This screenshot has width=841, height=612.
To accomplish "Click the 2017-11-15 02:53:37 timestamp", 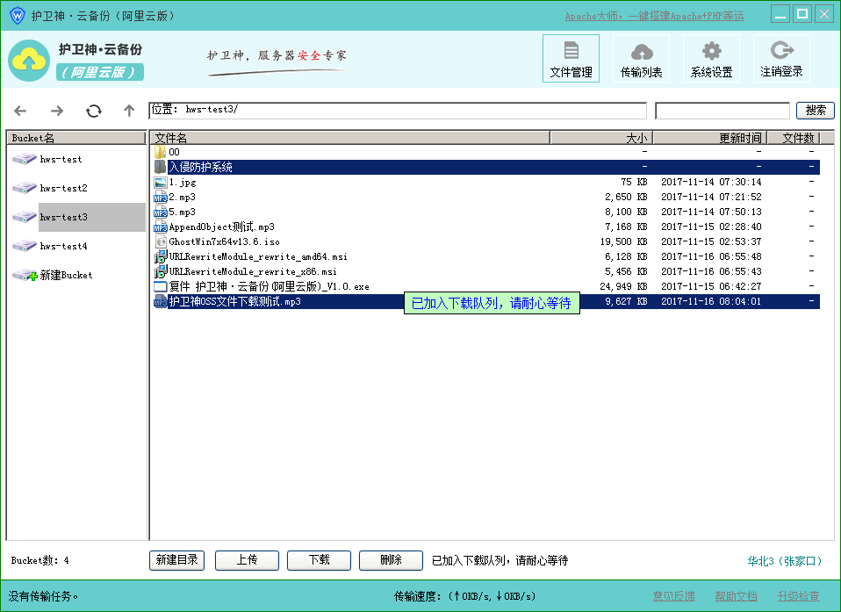I will click(x=711, y=242).
